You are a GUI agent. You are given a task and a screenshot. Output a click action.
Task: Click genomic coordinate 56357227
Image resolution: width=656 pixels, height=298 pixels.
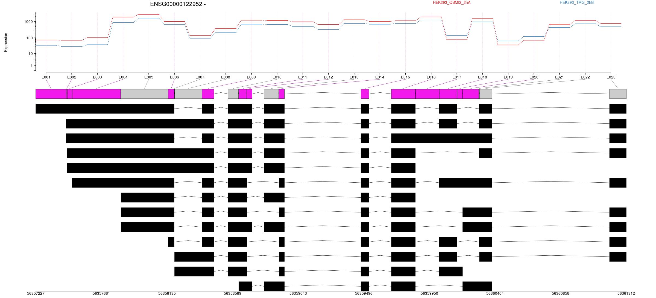[x=36, y=293]
